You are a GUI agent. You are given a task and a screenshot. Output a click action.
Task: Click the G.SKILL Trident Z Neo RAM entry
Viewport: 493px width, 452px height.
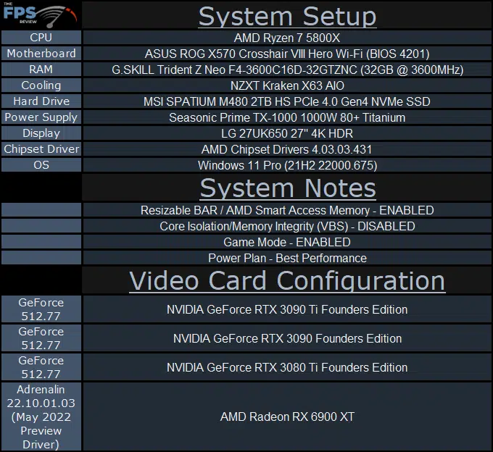(x=287, y=70)
